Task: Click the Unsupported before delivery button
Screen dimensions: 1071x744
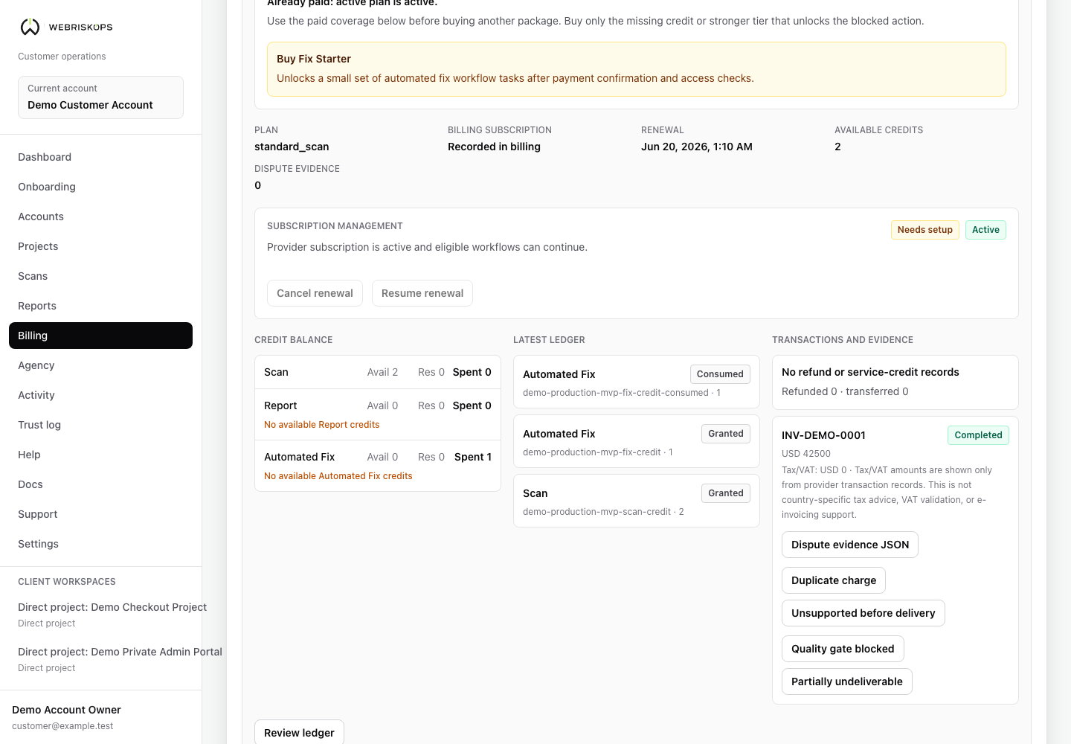Action: point(863,613)
